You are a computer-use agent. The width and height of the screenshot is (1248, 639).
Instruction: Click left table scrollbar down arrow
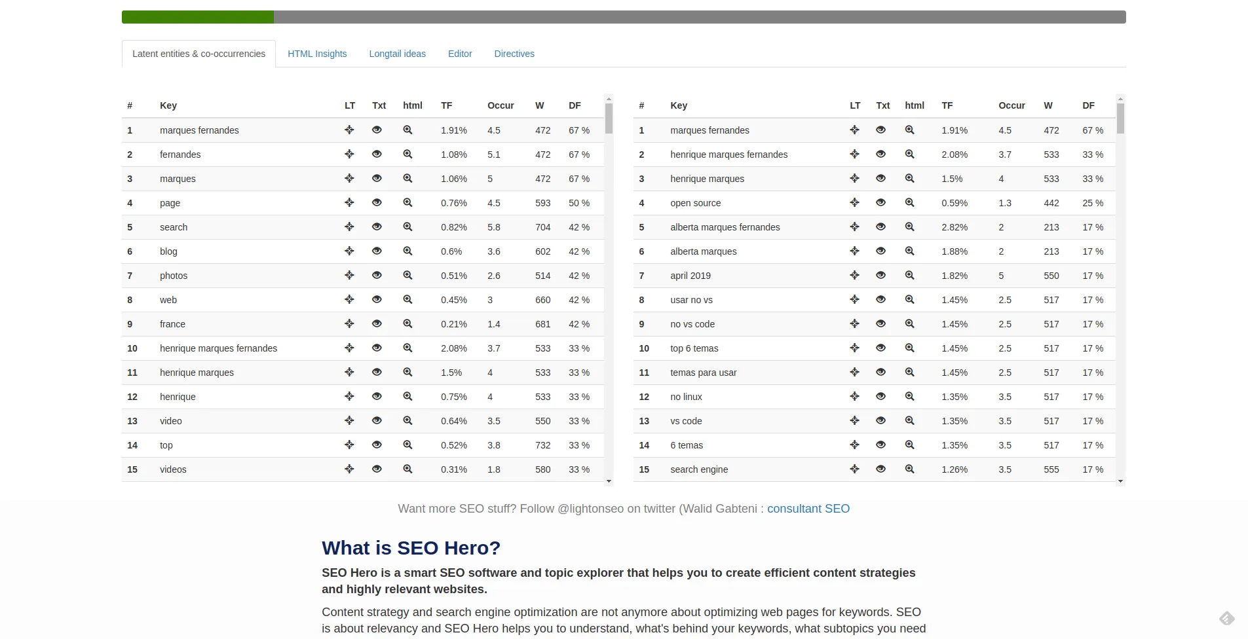tap(609, 481)
